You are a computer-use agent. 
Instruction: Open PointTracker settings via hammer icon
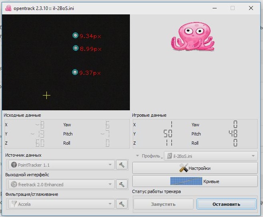click(x=122, y=165)
